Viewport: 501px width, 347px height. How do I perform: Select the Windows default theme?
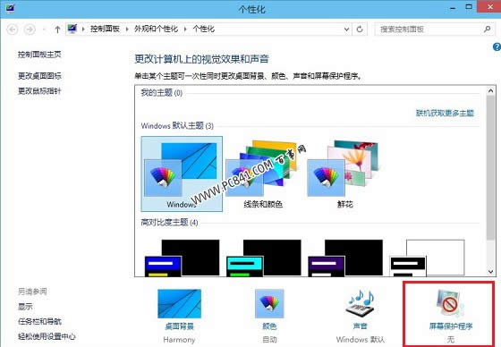[x=182, y=173]
